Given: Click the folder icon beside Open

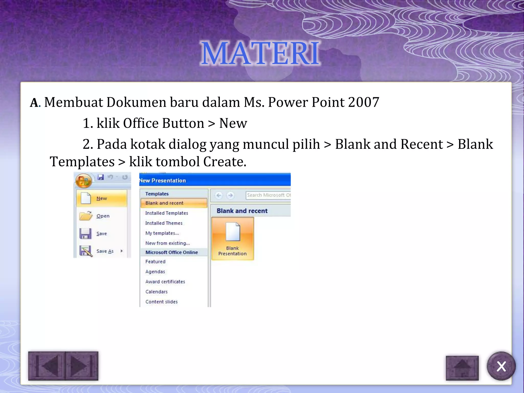Looking at the screenshot, I should tap(86, 216).
